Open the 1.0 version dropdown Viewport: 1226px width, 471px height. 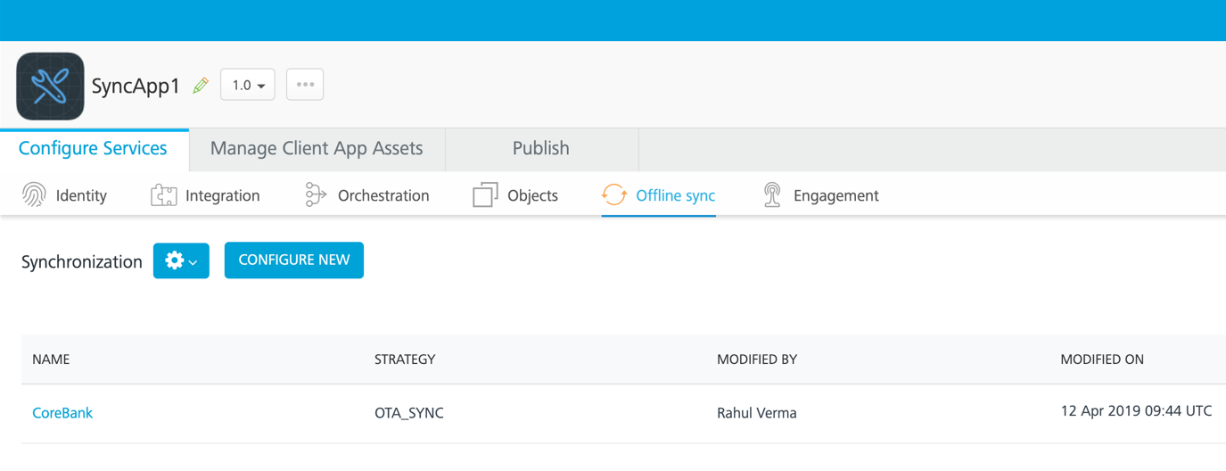pyautogui.click(x=248, y=86)
